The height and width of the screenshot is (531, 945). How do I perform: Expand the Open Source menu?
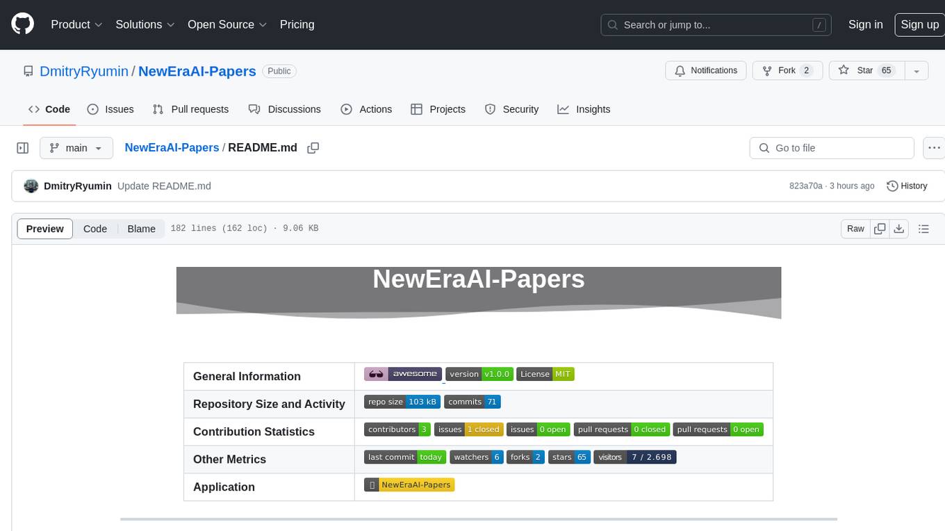coord(227,24)
